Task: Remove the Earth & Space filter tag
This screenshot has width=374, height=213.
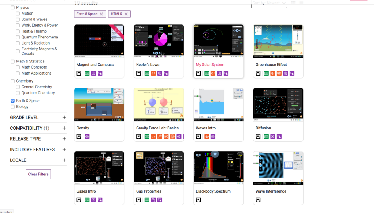Action: point(102,14)
